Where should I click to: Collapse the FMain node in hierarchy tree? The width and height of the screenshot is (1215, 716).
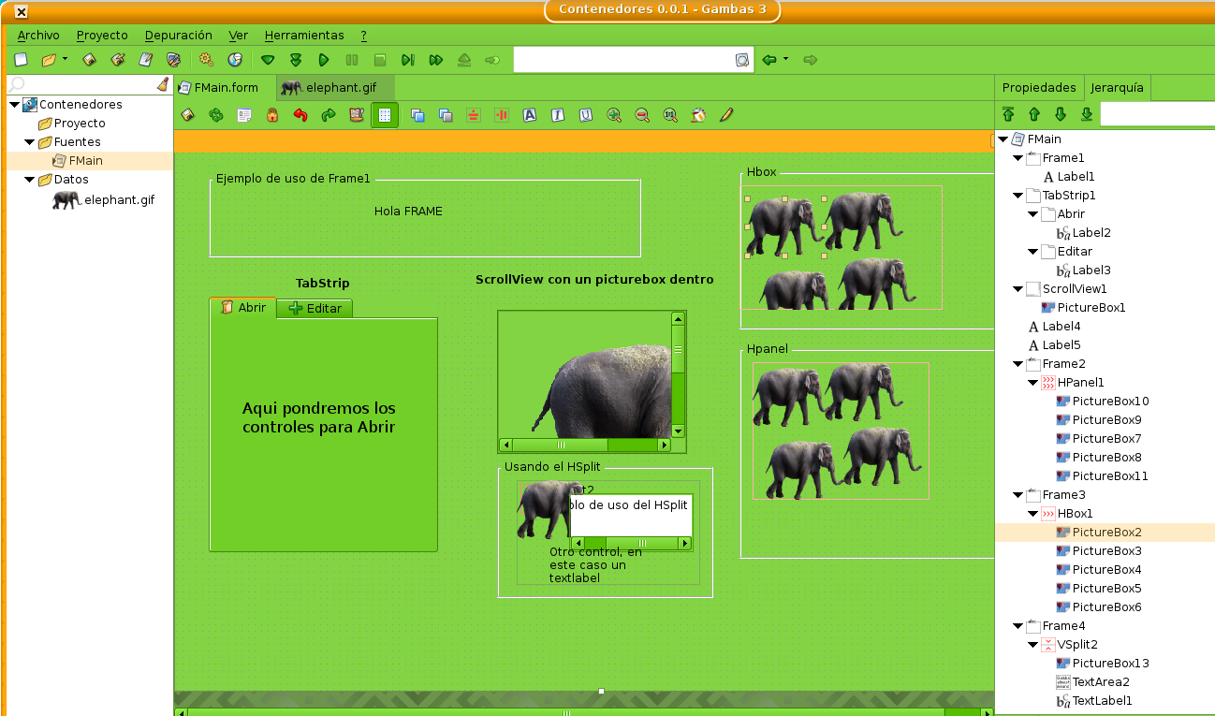coord(1003,139)
